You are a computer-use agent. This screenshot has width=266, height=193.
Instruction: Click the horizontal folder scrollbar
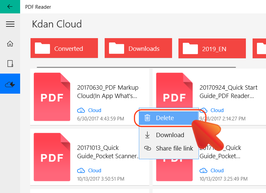tap(136, 67)
